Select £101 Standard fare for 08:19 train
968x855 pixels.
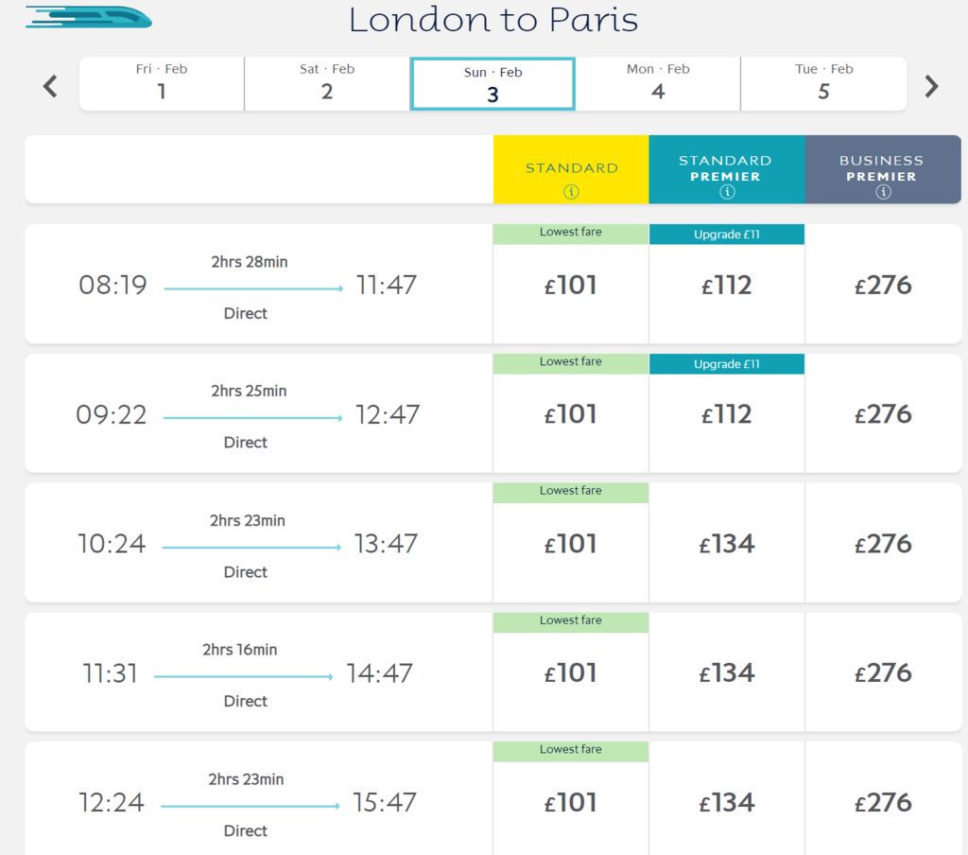click(x=570, y=284)
